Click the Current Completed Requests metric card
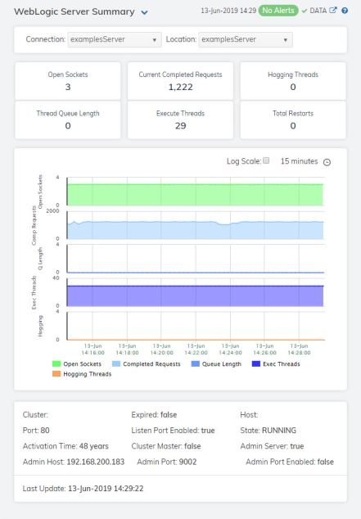 pyautogui.click(x=180, y=81)
